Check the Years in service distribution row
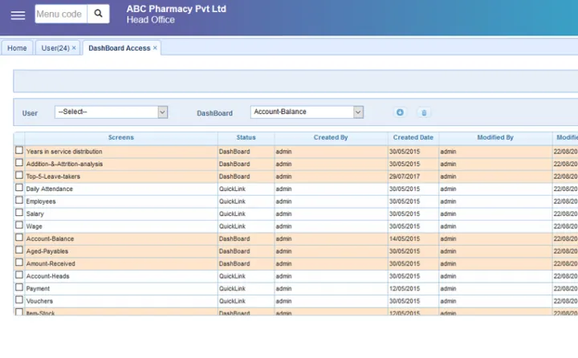 [x=19, y=151]
